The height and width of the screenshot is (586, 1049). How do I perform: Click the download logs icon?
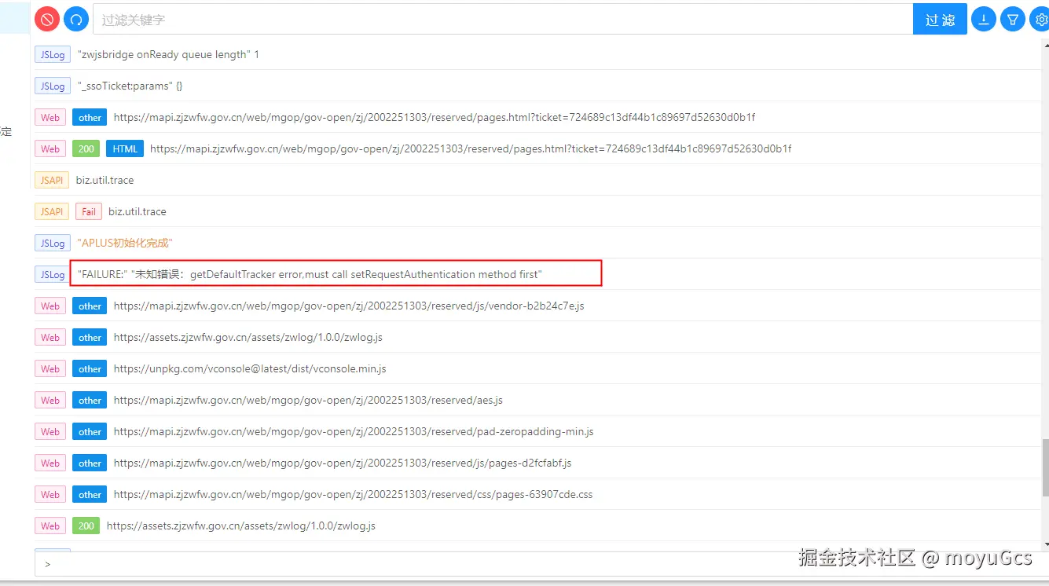983,20
